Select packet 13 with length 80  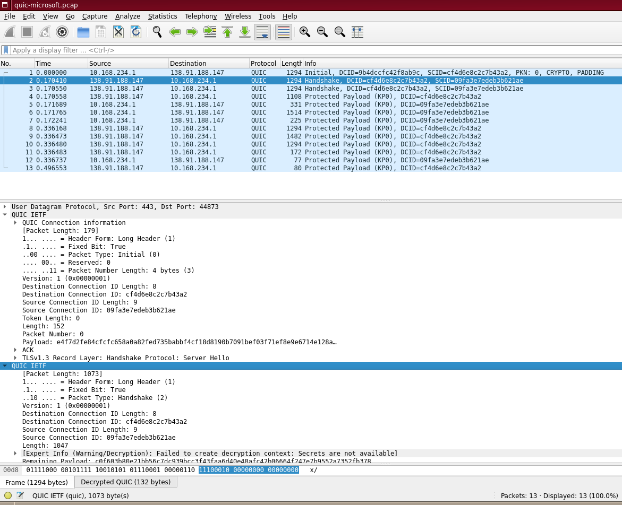pyautogui.click(x=311, y=168)
